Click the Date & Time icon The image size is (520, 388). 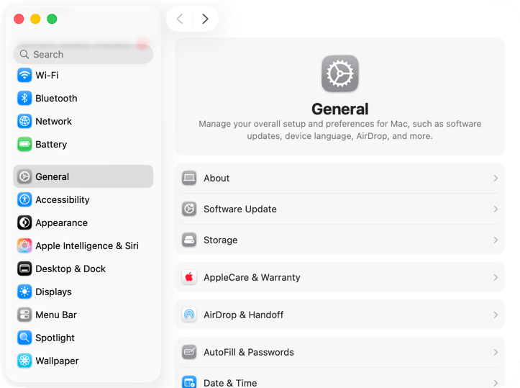189,382
